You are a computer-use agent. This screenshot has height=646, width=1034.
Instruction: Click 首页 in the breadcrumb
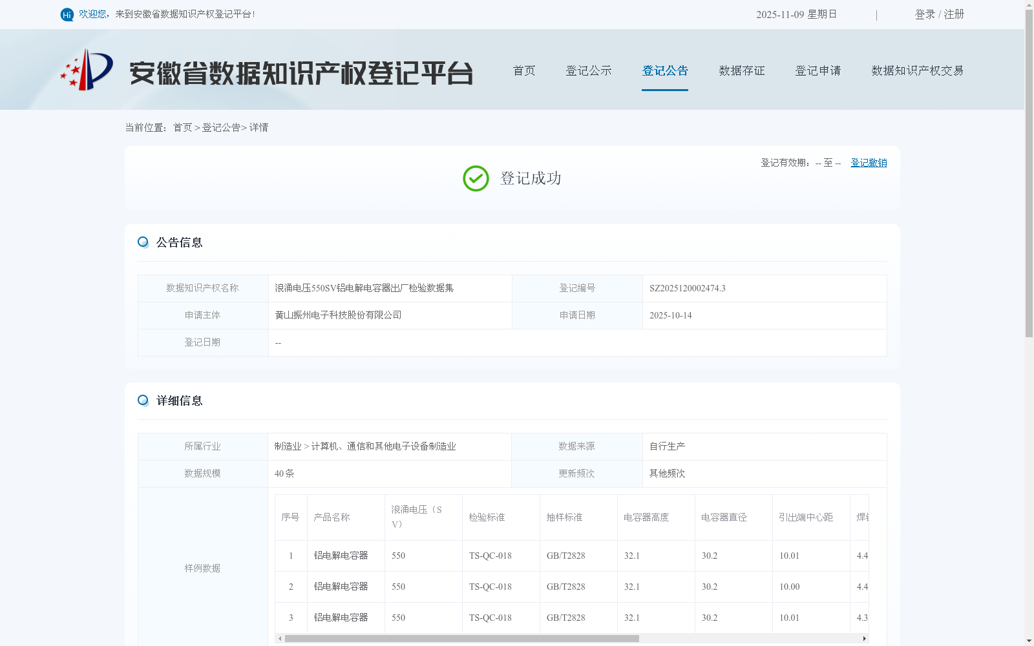tap(182, 128)
